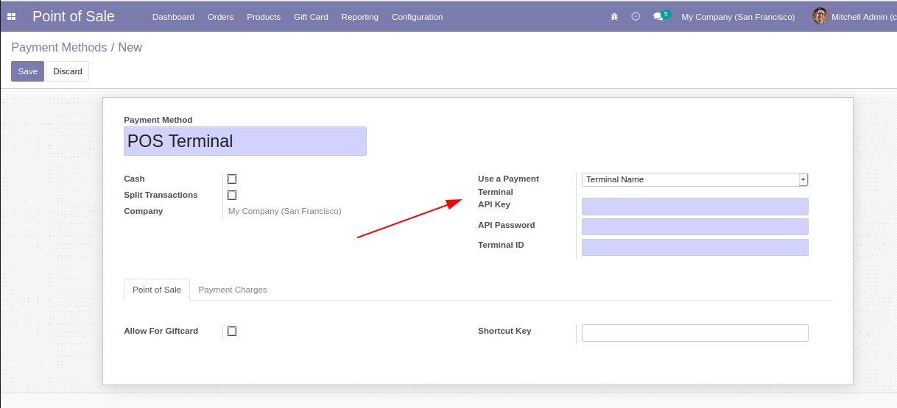Viewport: 897px width, 408px height.
Task: Tick the Allow For Giftcard checkbox
Action: (x=232, y=331)
